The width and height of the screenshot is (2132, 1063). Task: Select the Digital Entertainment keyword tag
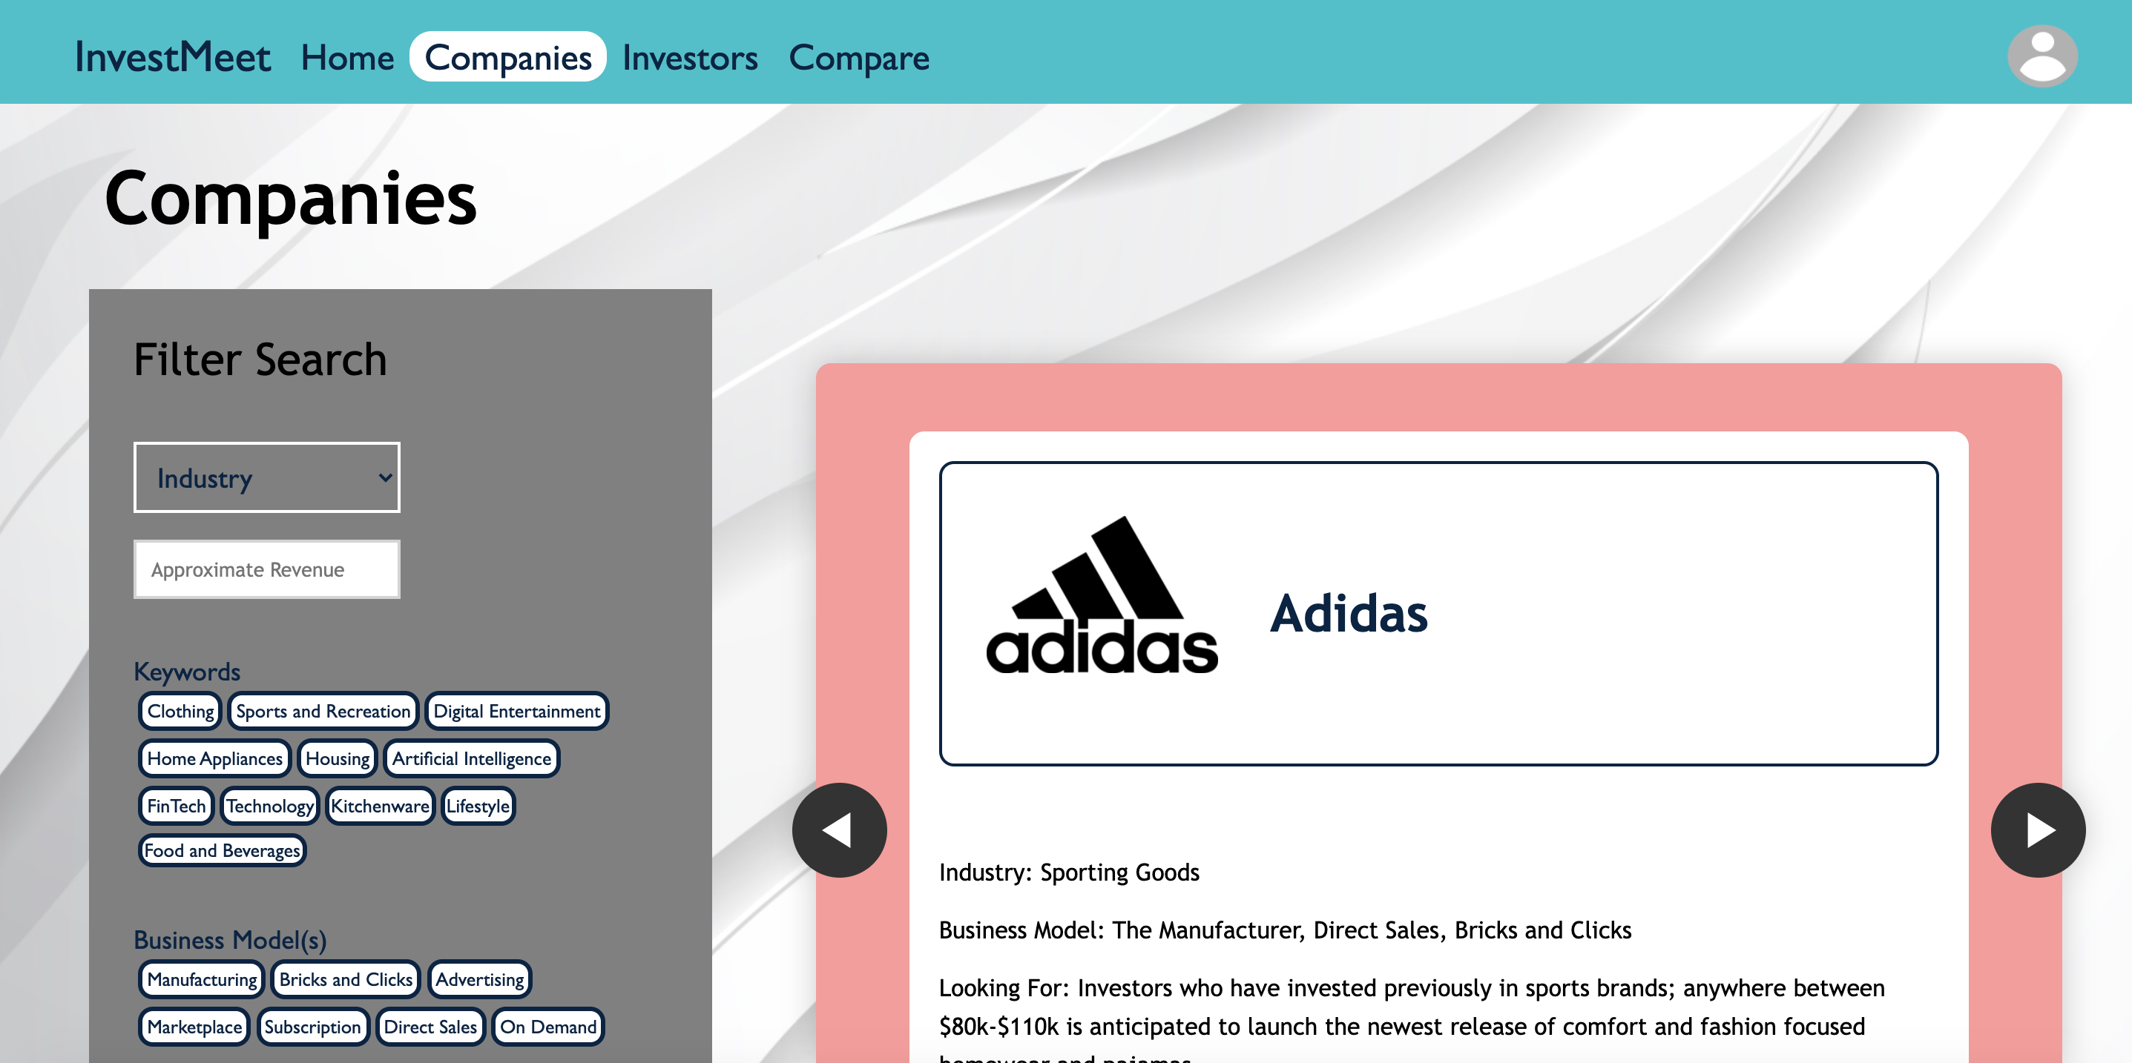pyautogui.click(x=516, y=711)
